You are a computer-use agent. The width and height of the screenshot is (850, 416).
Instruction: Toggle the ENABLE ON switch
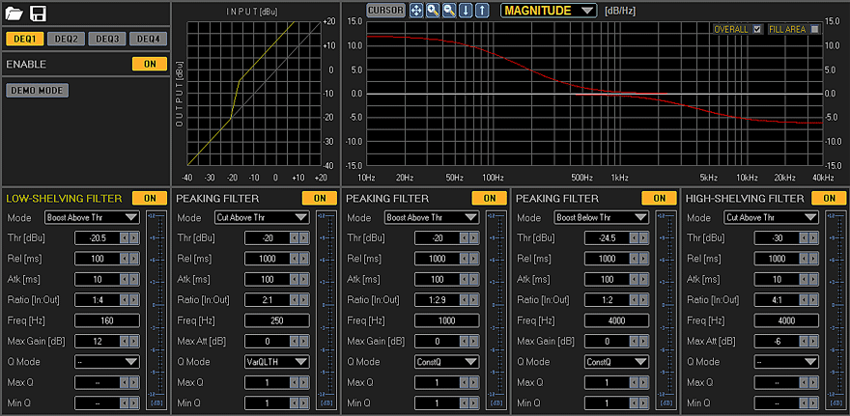click(x=150, y=64)
